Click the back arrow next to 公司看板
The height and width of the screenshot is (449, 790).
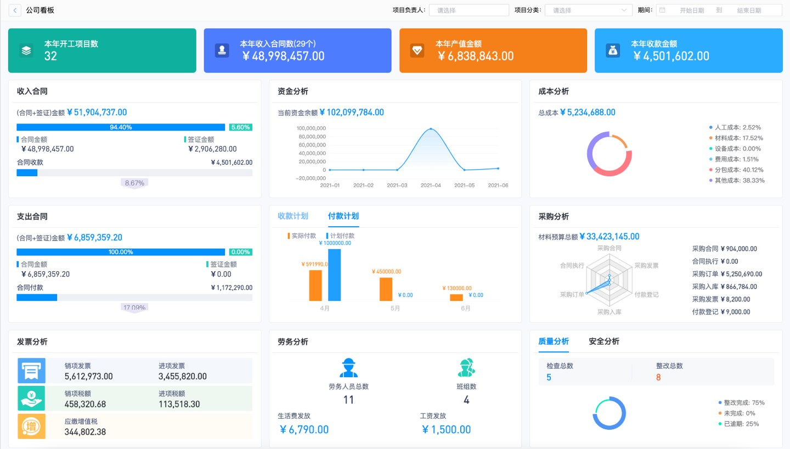[x=15, y=10]
